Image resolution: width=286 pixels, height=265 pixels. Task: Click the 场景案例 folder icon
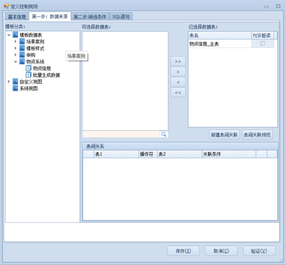pyautogui.click(x=22, y=42)
